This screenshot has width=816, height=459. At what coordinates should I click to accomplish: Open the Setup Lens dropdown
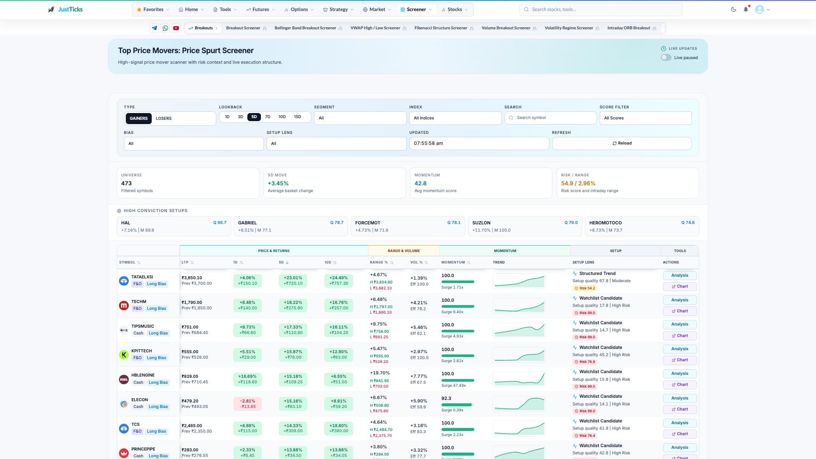click(x=337, y=144)
